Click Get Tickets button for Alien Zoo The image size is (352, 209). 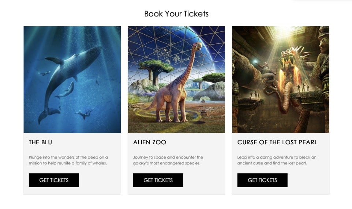point(158,180)
